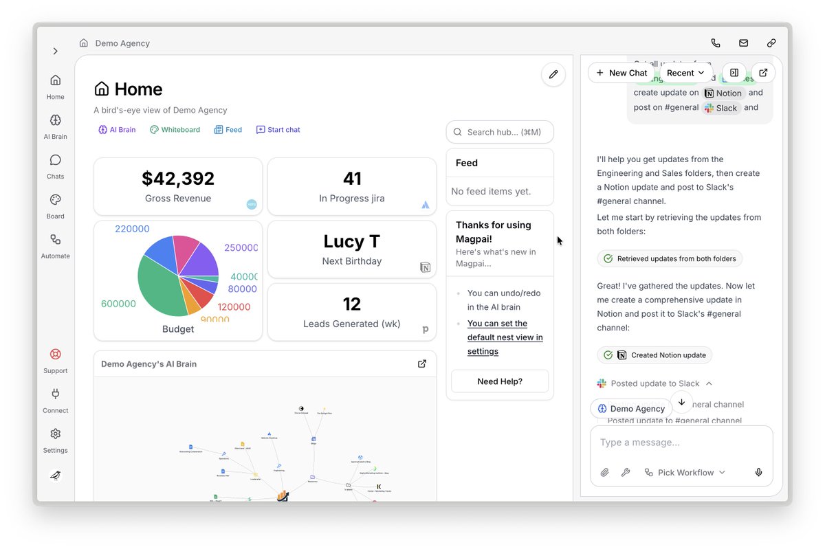
Task: Open Support in the sidebar
Action: point(56,361)
